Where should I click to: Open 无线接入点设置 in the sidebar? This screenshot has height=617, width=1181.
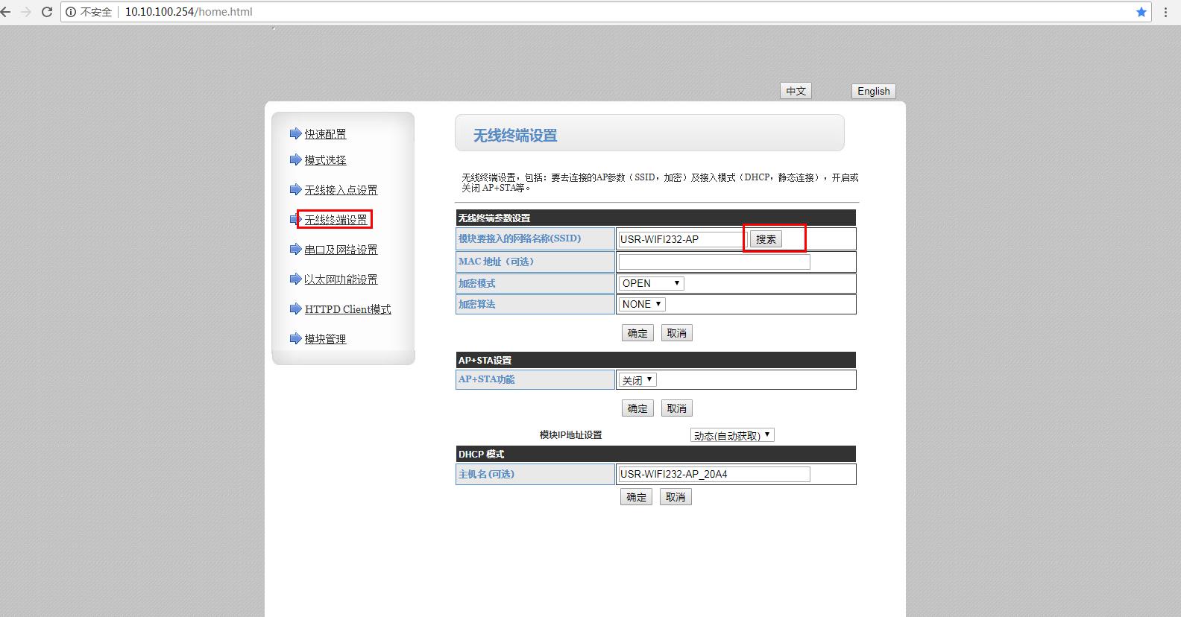(341, 190)
